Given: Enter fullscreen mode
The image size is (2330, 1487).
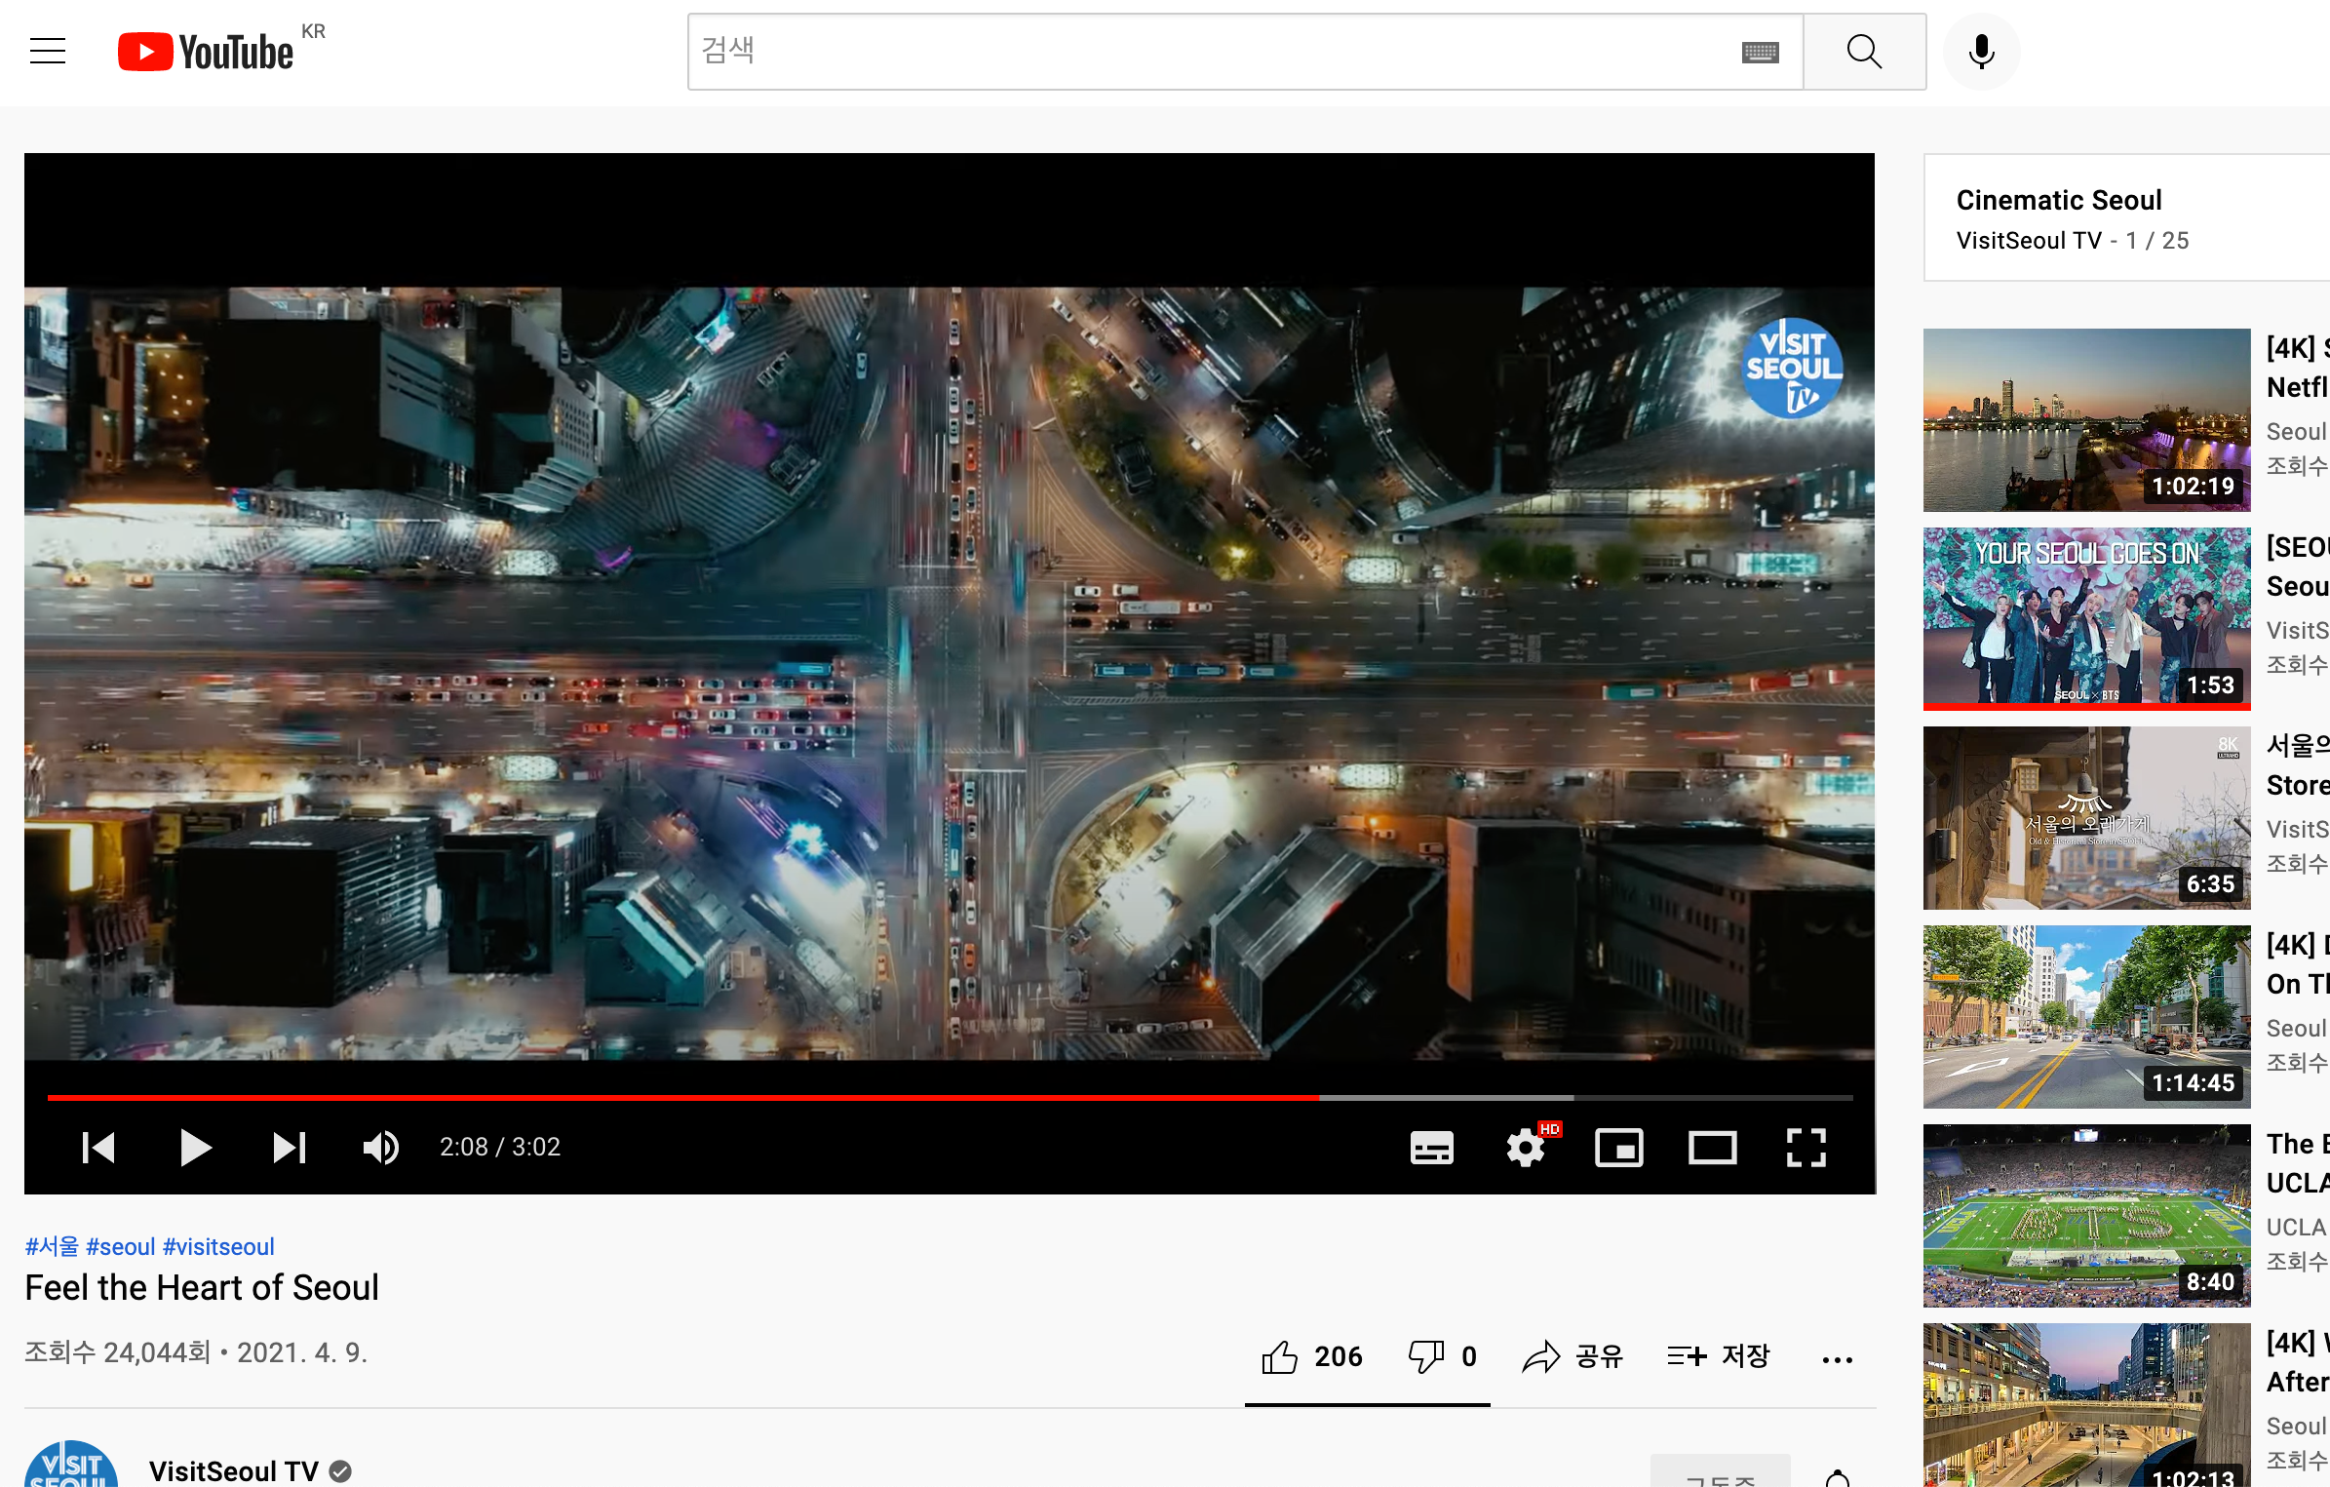Looking at the screenshot, I should click(x=1806, y=1148).
